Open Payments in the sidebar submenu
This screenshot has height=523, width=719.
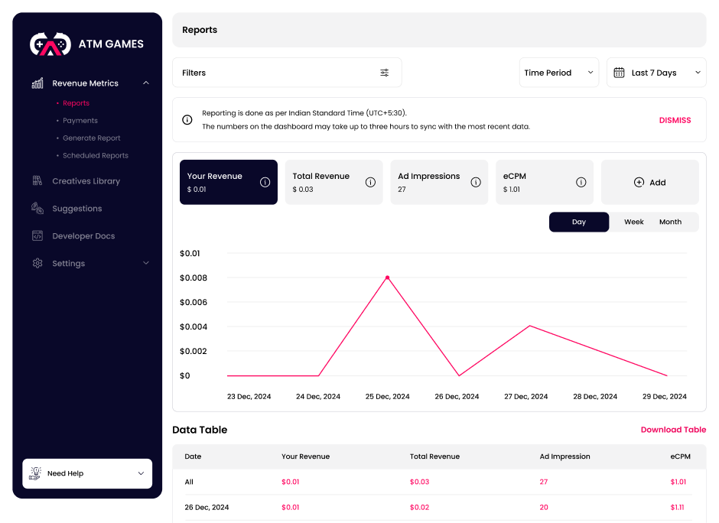[x=80, y=121]
